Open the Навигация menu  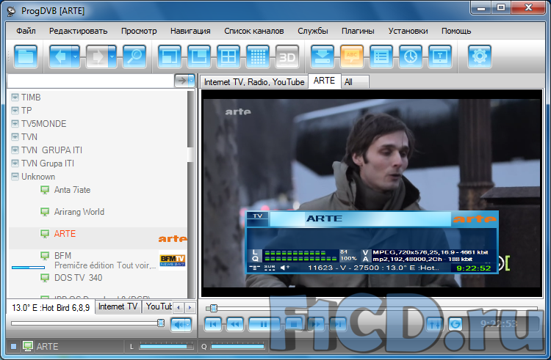click(190, 31)
